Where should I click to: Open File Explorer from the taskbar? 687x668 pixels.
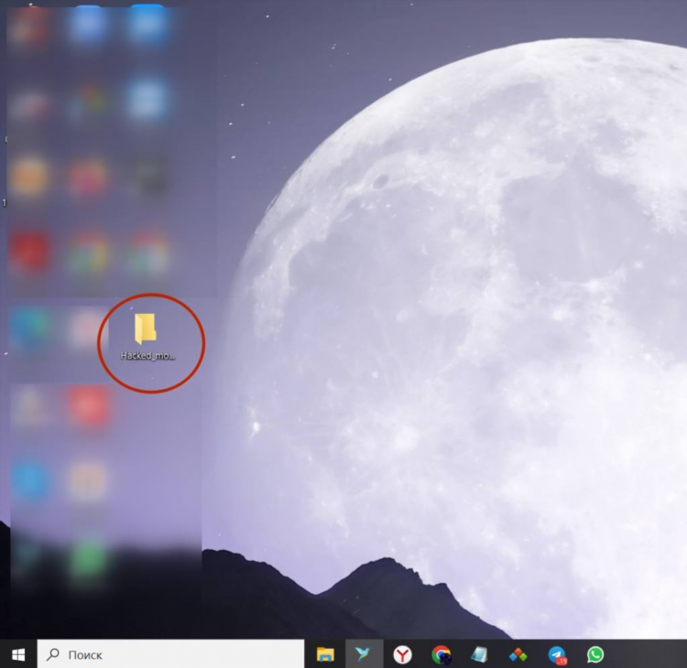click(325, 655)
